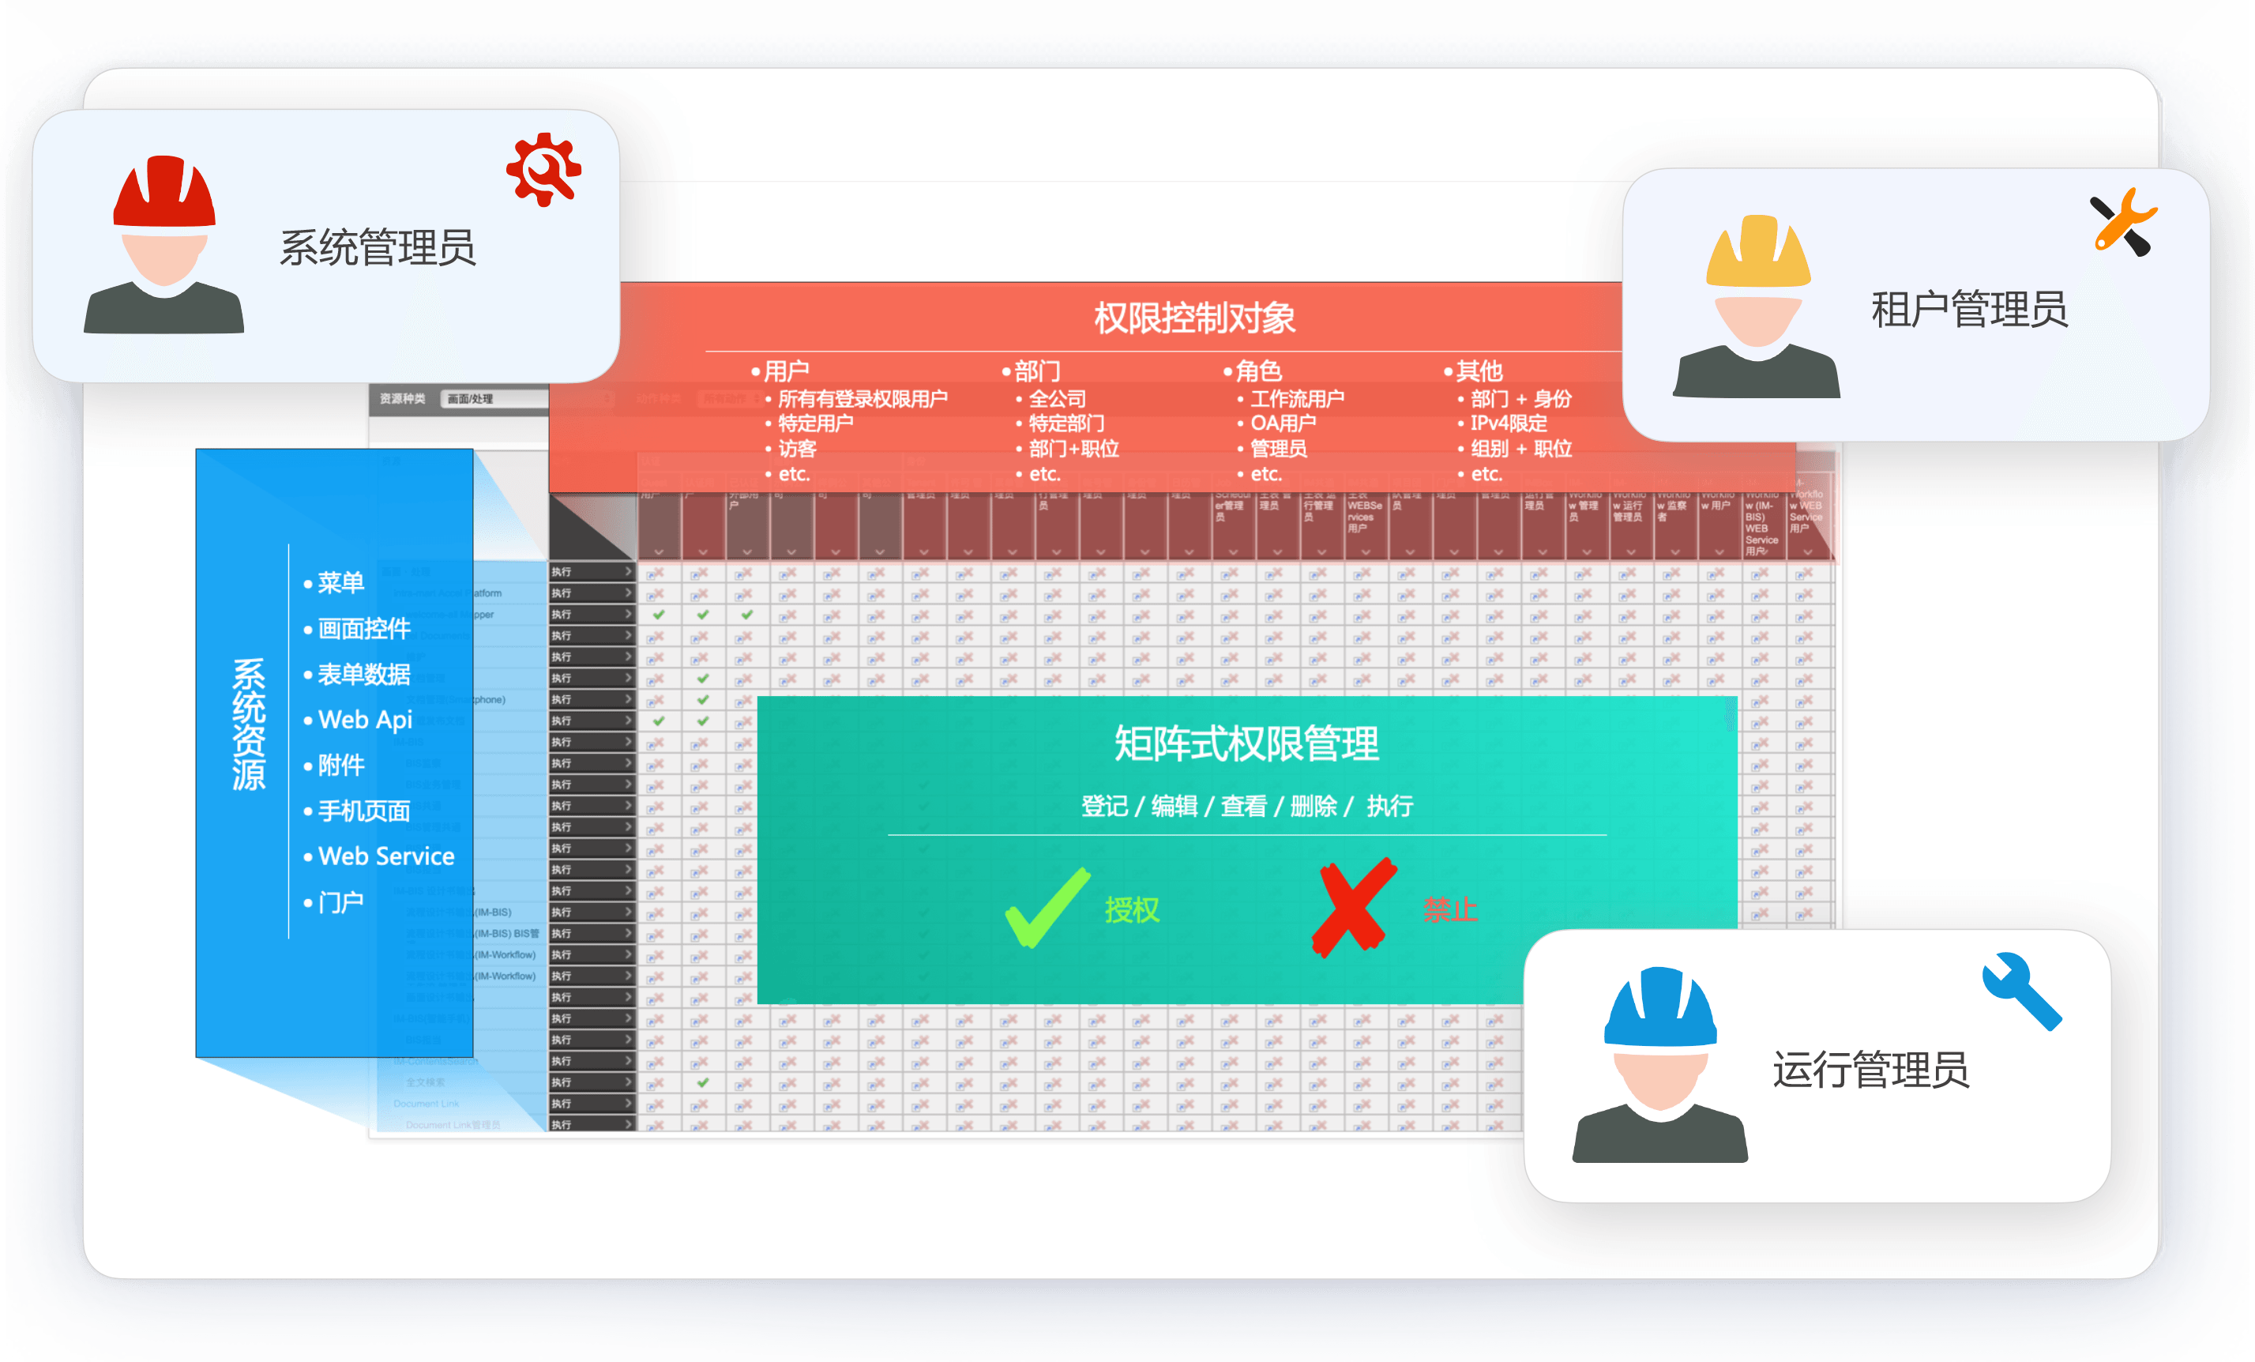Click the 权限控制对象 heading
Screen dimensions: 2255x1362
(x=1194, y=318)
